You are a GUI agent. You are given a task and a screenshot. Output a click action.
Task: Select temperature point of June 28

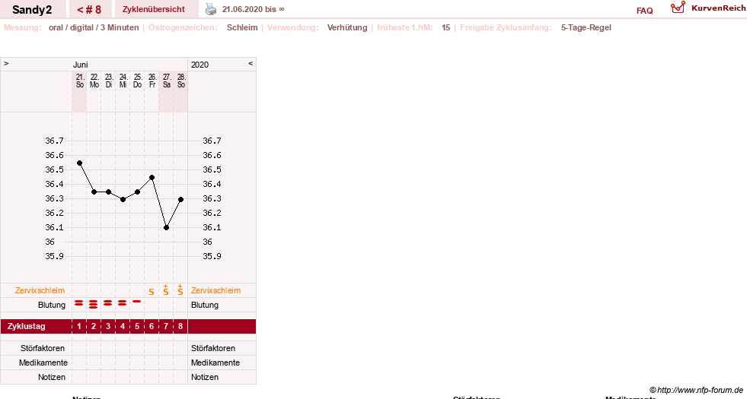pyautogui.click(x=181, y=200)
